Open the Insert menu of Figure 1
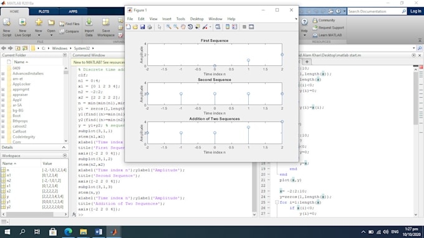424x238 pixels. (x=166, y=19)
